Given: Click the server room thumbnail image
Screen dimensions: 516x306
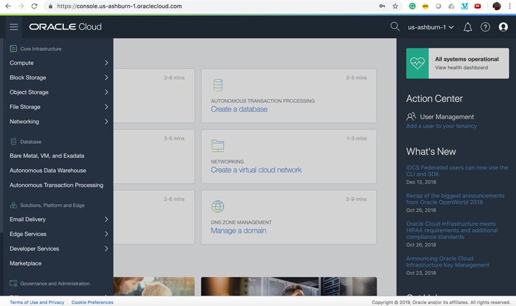Looking at the screenshot, I should 289,286.
